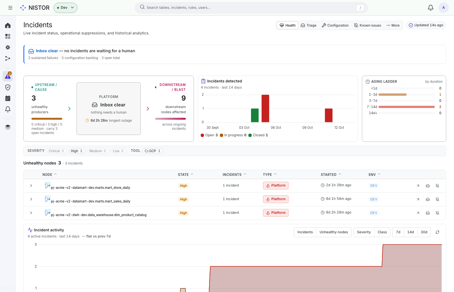This screenshot has width=454, height=292.
Task: Open the layers stack sidebar icon
Action: point(8,127)
